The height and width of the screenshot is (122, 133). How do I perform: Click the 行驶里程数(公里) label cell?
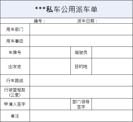15,92
